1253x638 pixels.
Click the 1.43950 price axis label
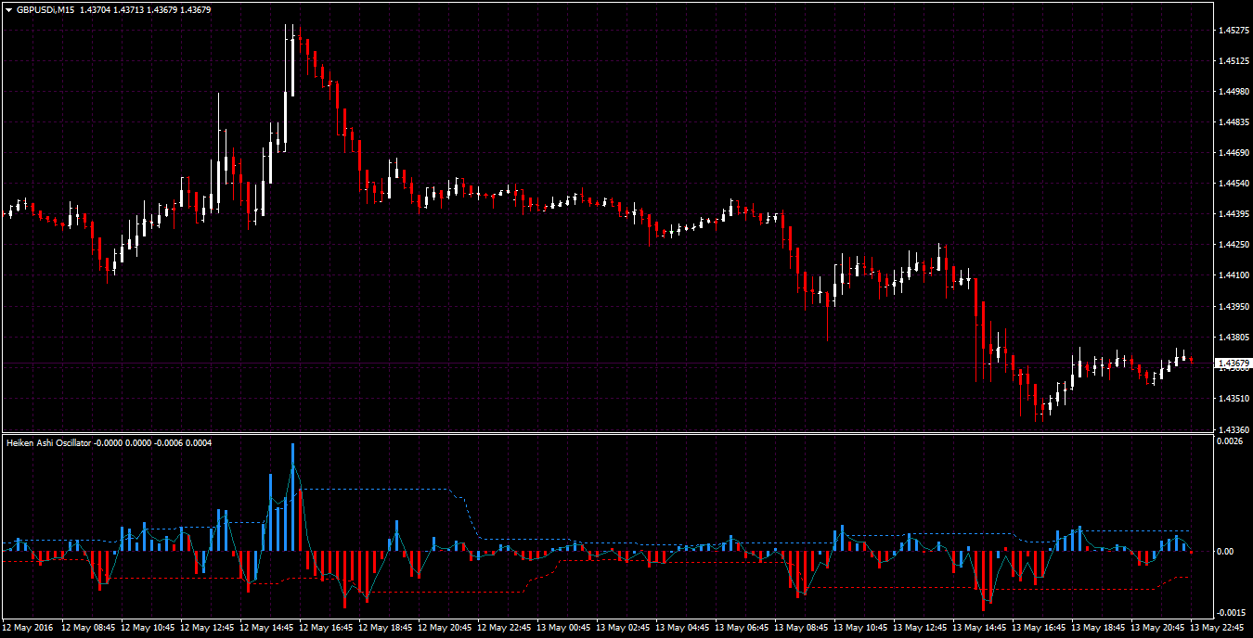click(x=1234, y=306)
